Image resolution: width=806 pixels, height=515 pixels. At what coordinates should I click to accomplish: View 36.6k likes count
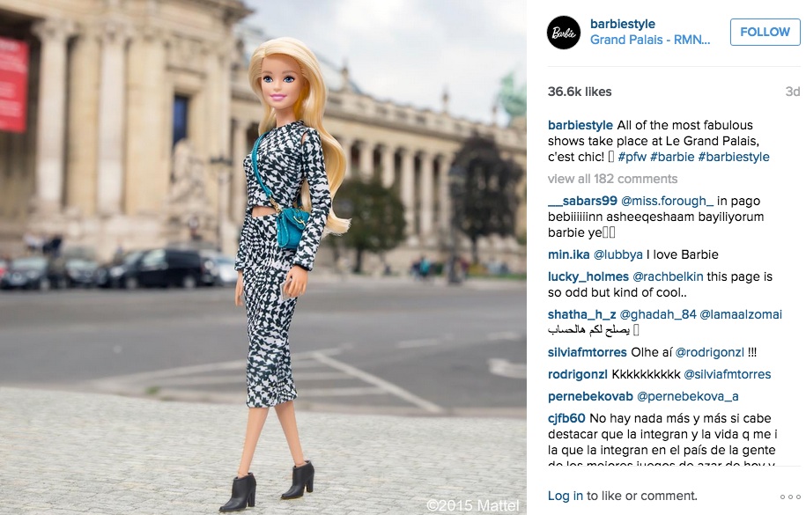point(580,92)
